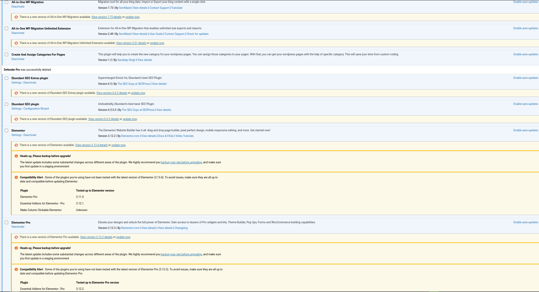
Task: Click update icon in All-in-One WP Migration version 7.75 notice
Action: tap(16, 17)
